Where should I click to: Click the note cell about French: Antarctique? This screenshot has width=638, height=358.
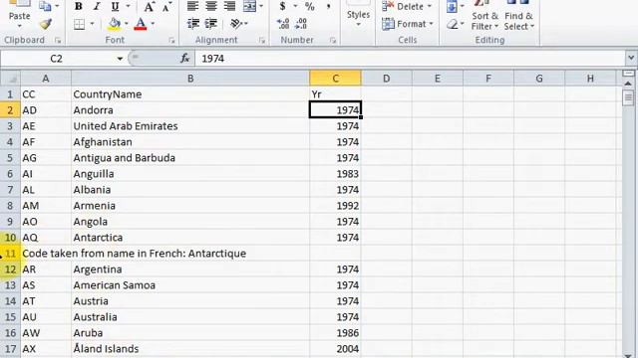click(x=135, y=254)
